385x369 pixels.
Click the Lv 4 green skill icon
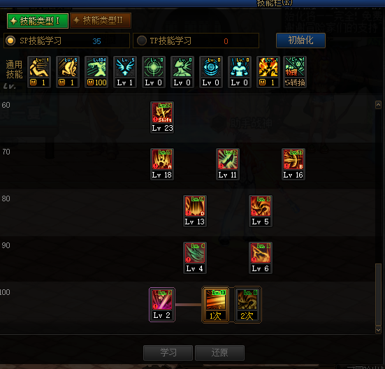pyautogui.click(x=195, y=258)
